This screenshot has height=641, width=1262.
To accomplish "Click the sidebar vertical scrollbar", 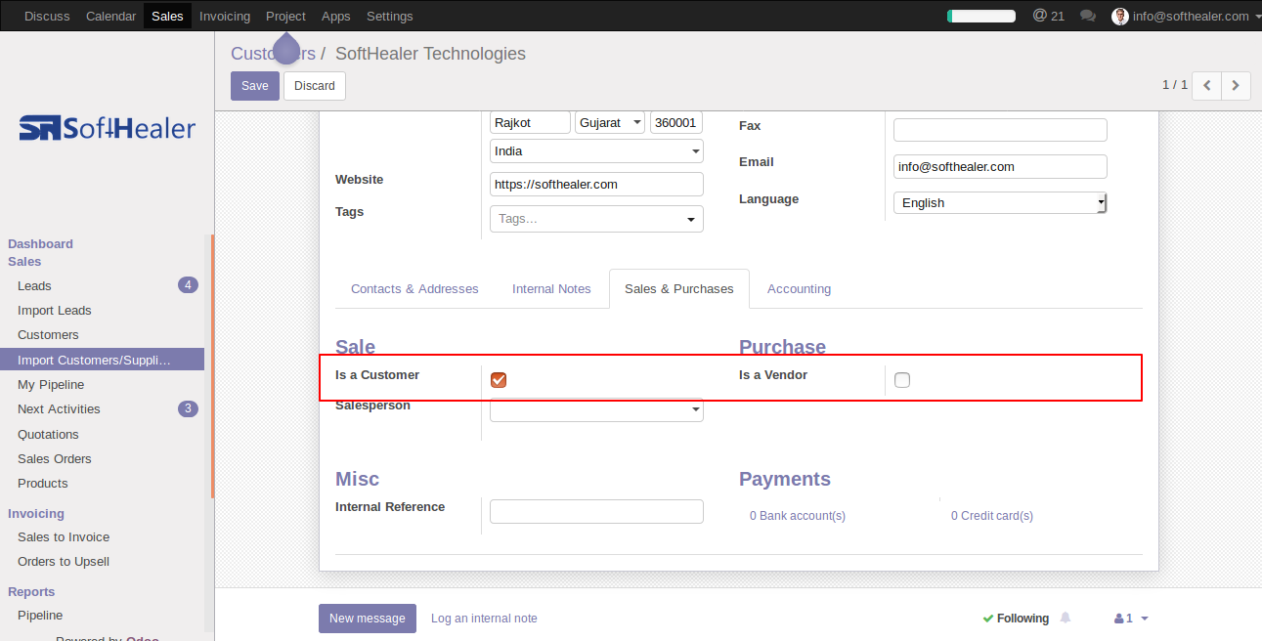I will tap(212, 366).
